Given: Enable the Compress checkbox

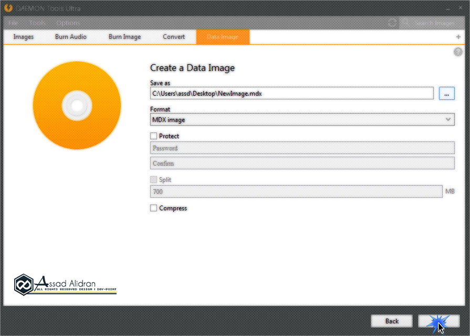Looking at the screenshot, I should pos(153,208).
